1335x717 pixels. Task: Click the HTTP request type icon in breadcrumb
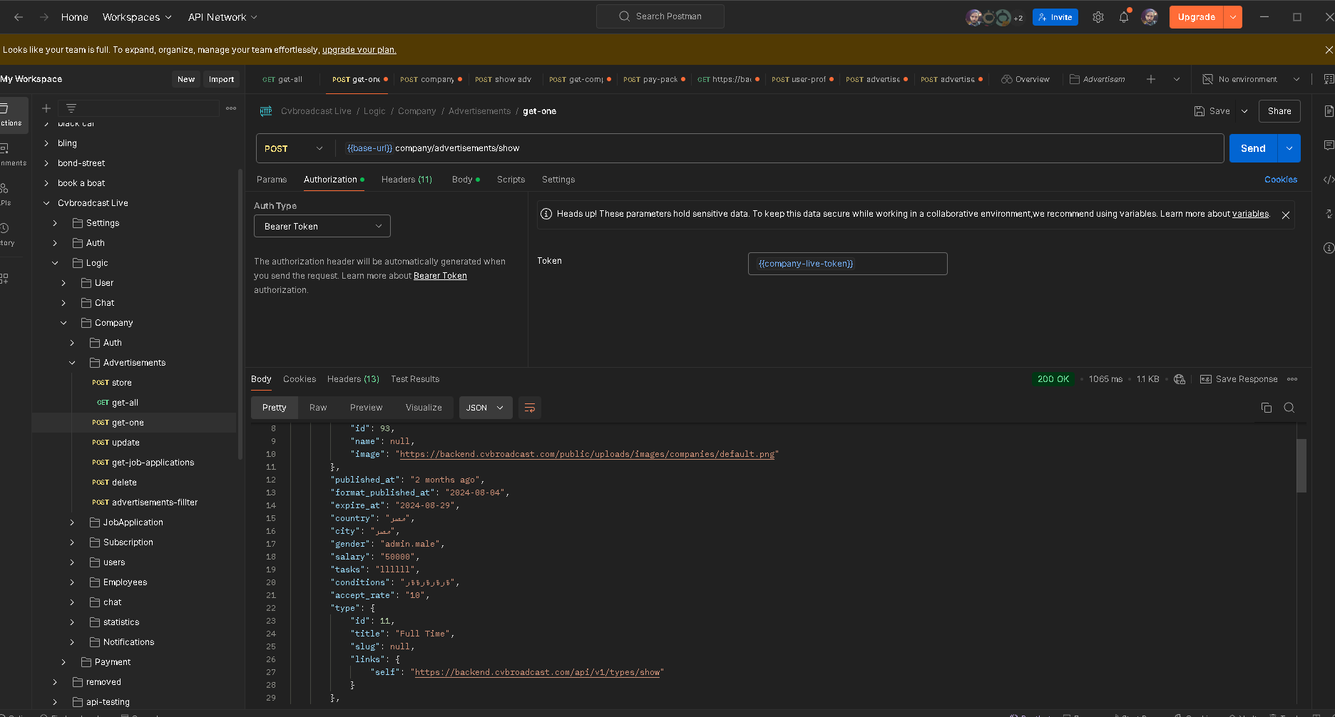click(266, 111)
